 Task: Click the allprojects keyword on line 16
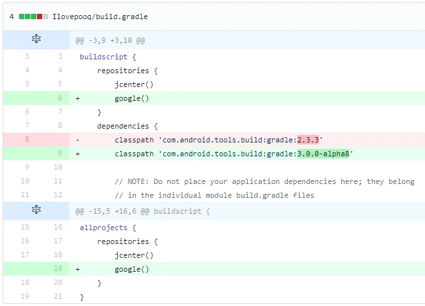(103, 228)
